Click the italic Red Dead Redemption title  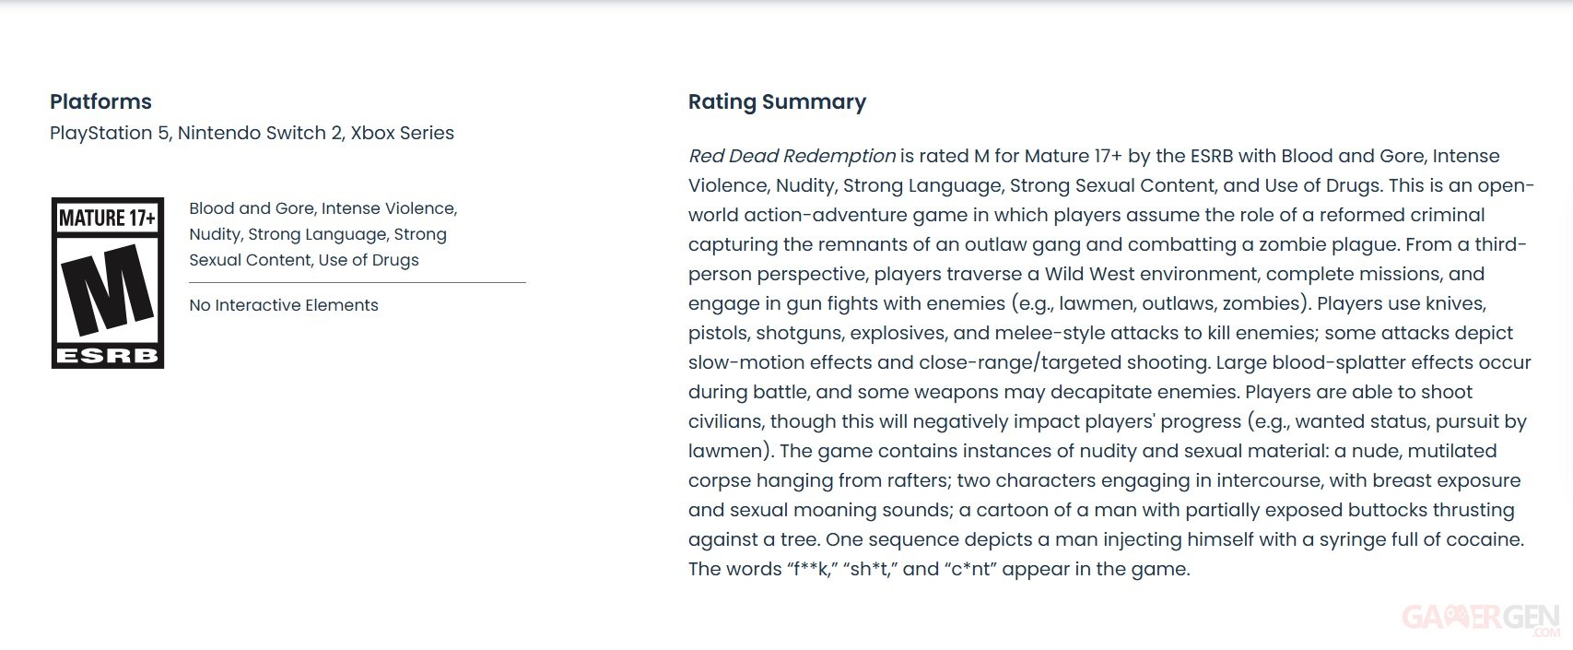tap(792, 156)
